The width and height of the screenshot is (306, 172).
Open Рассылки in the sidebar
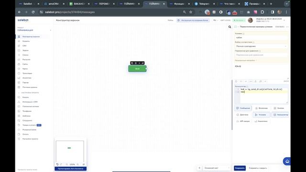click(x=26, y=59)
